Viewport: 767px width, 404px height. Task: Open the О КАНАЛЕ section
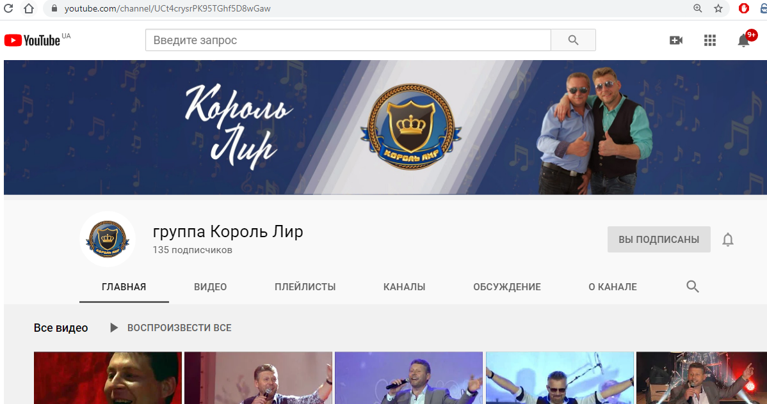pyautogui.click(x=612, y=286)
